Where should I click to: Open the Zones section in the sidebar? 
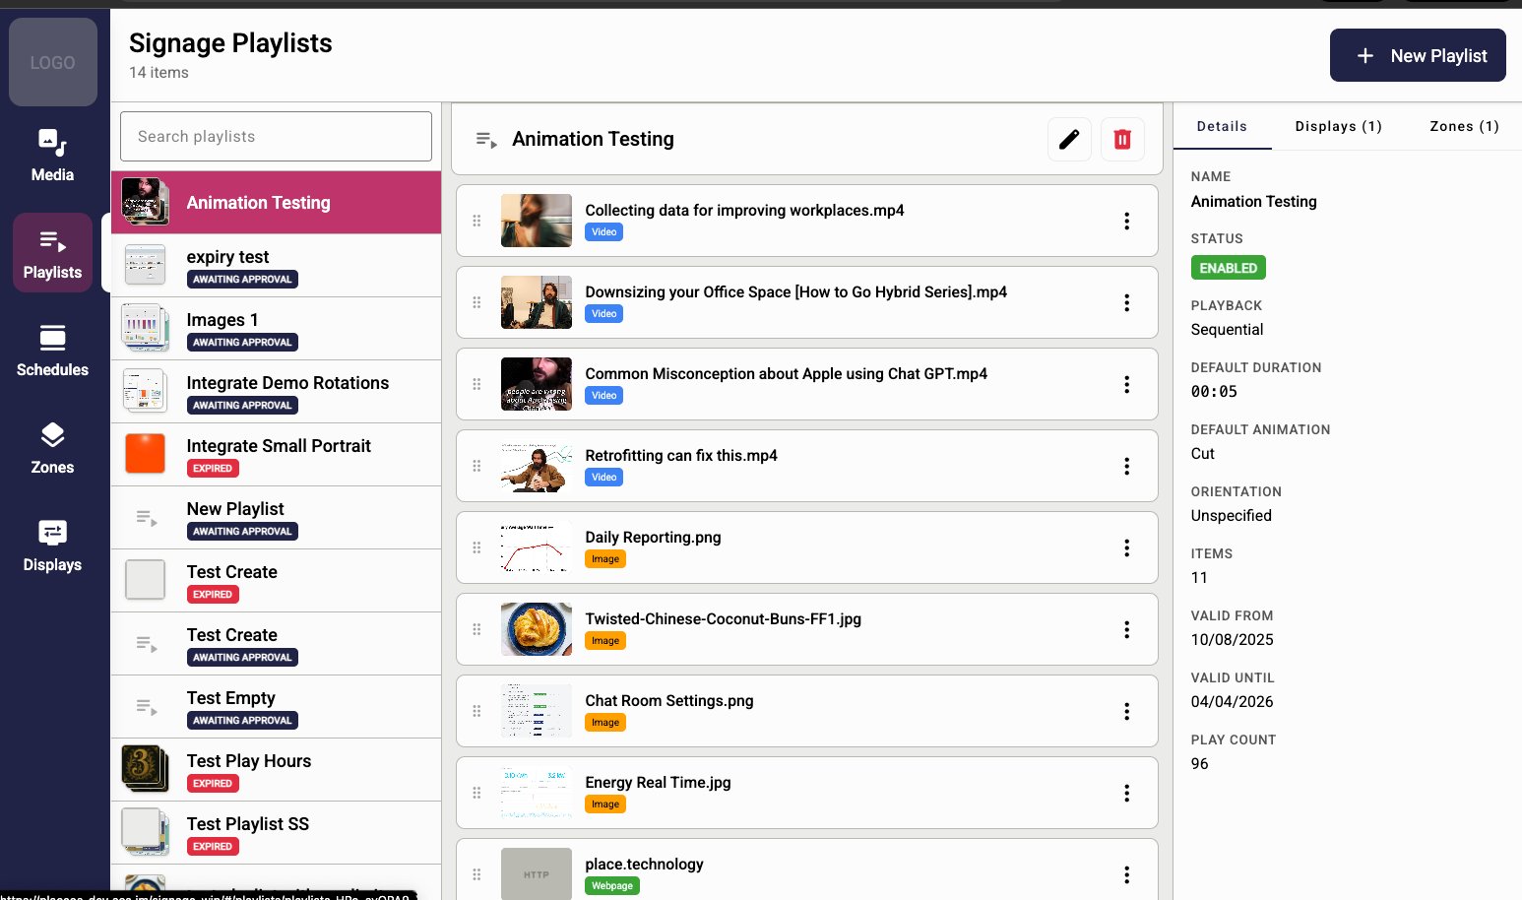(x=51, y=448)
